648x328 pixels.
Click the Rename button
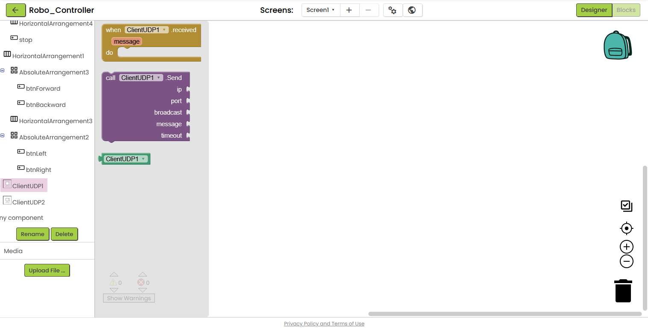click(32, 234)
